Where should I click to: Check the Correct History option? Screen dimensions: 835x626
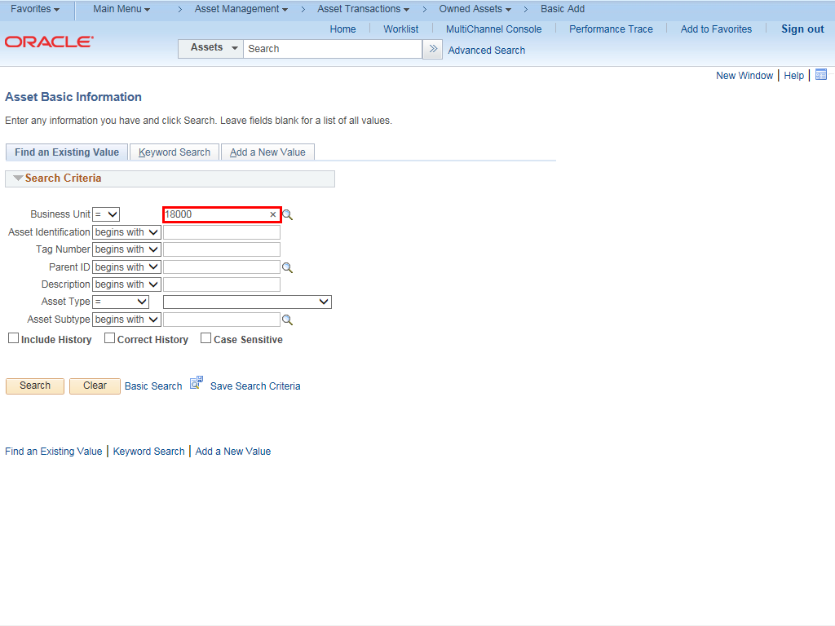(109, 338)
